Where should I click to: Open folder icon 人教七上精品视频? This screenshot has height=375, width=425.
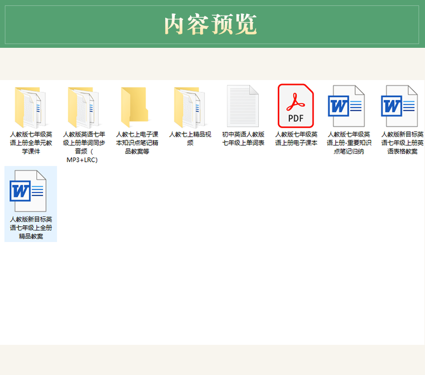click(190, 107)
